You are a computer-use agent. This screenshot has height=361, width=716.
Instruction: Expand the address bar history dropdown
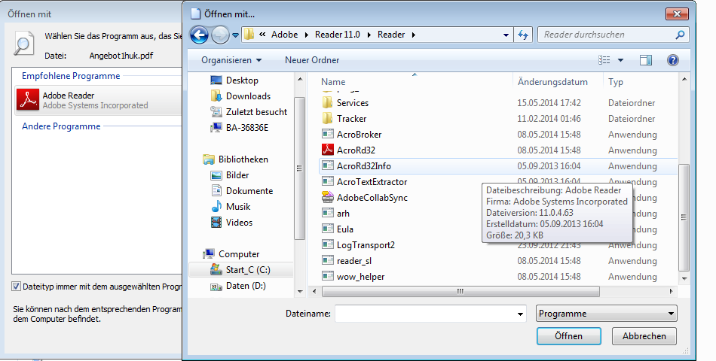(506, 35)
